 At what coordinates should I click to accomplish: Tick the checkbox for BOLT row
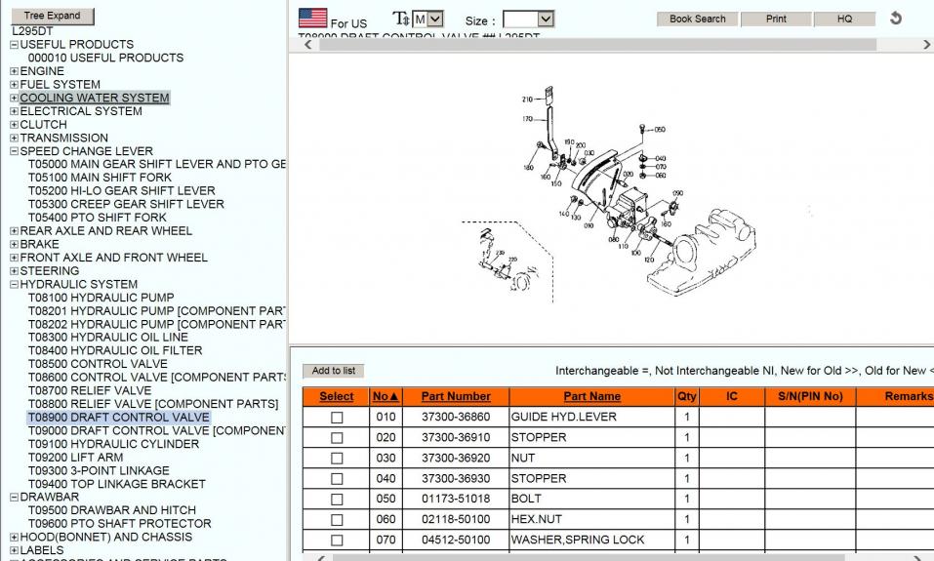pos(337,500)
